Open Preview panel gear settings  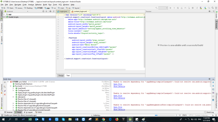click(210, 11)
